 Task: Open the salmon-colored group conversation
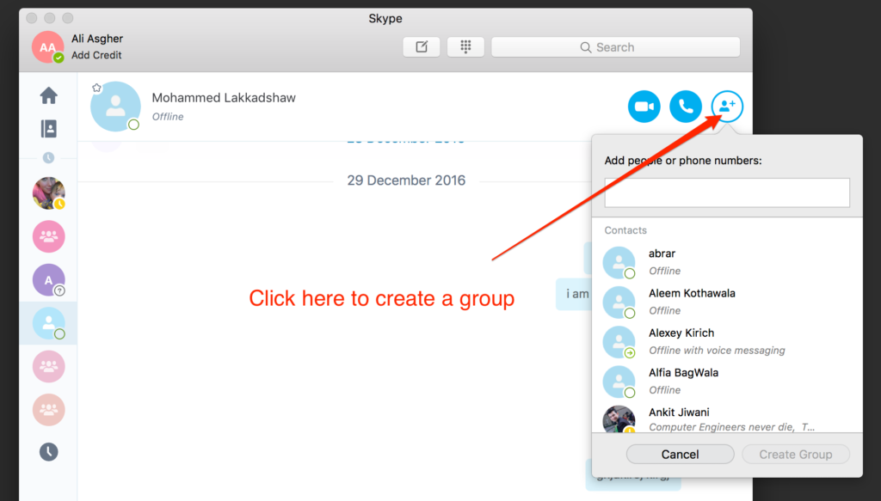tap(49, 410)
